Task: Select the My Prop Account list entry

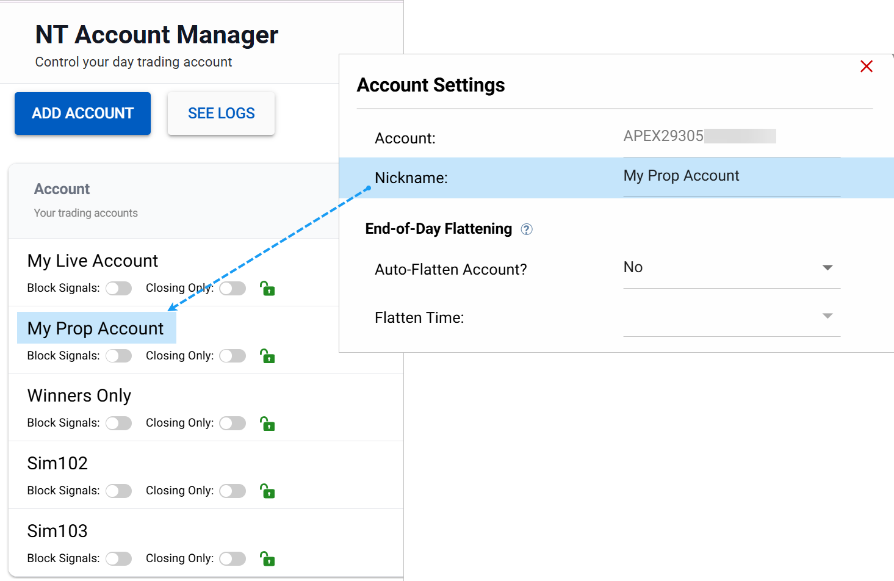Action: coord(96,328)
